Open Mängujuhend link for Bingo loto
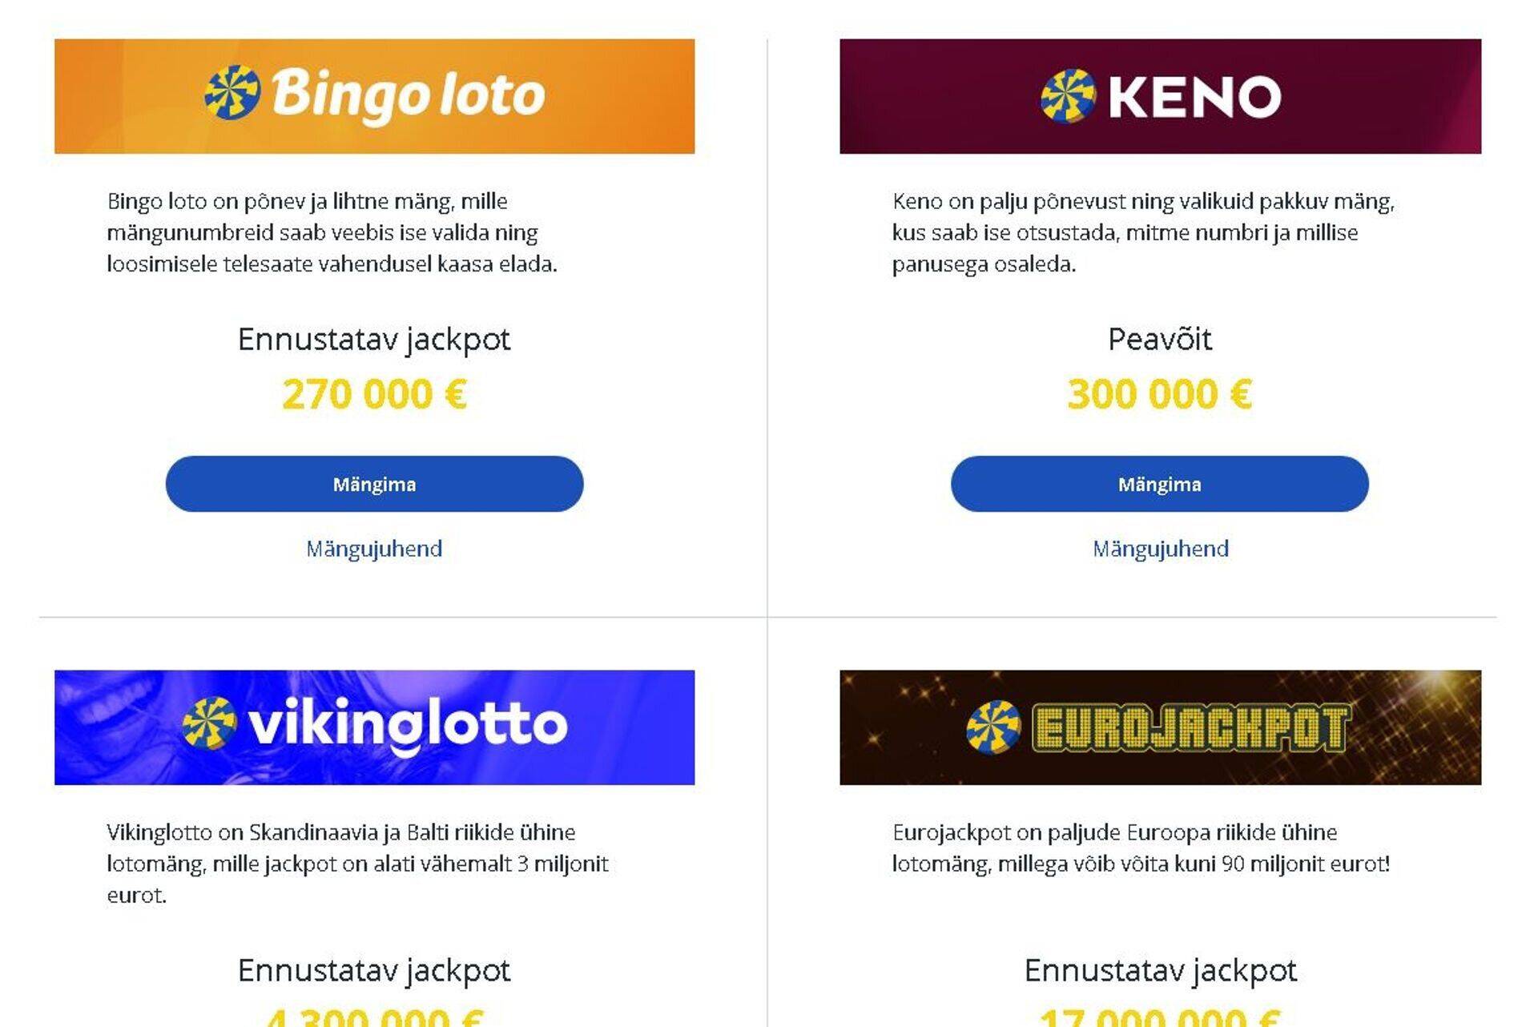The height and width of the screenshot is (1027, 1538). [x=374, y=549]
